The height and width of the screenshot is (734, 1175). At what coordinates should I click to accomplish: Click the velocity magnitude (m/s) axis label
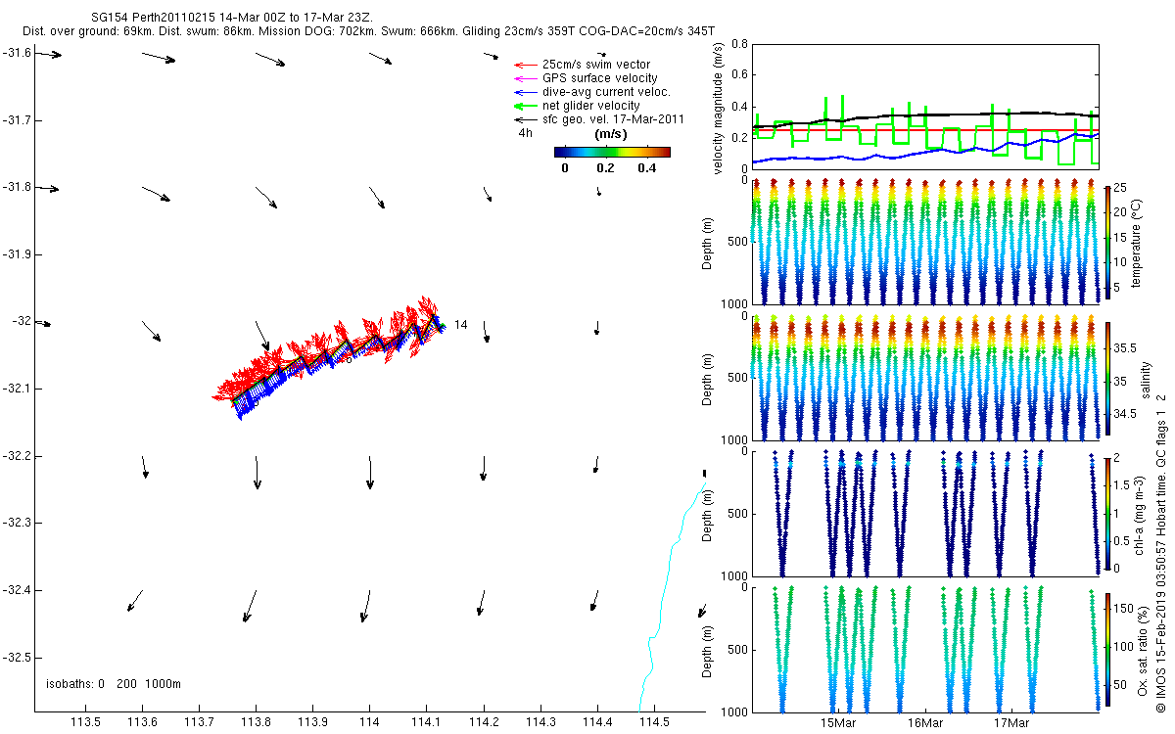coord(719,108)
